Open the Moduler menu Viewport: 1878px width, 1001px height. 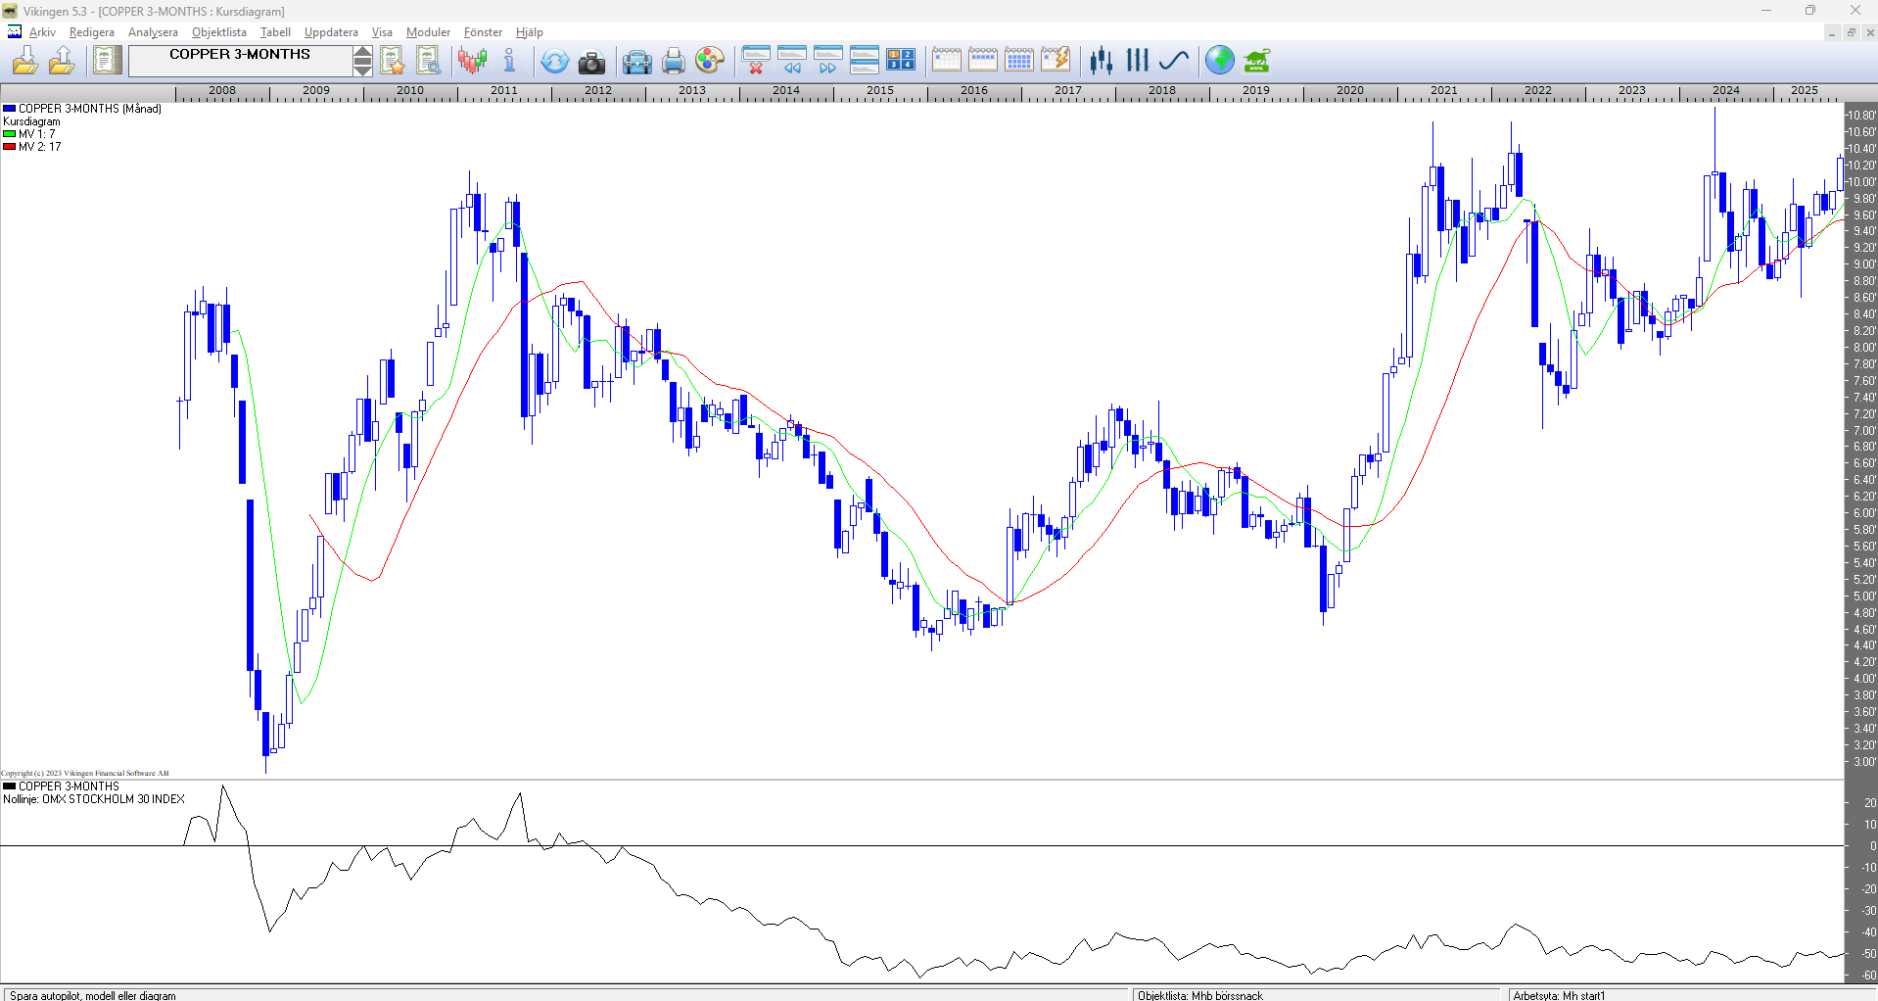tap(428, 32)
